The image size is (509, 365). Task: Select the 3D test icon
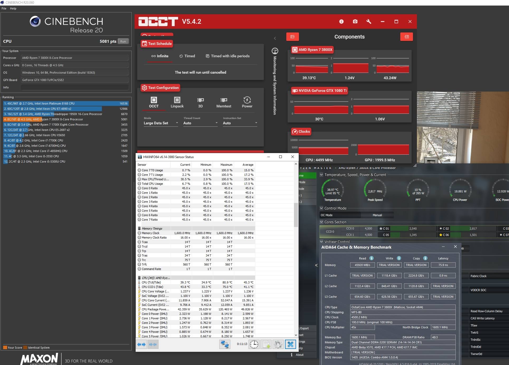pos(200,100)
